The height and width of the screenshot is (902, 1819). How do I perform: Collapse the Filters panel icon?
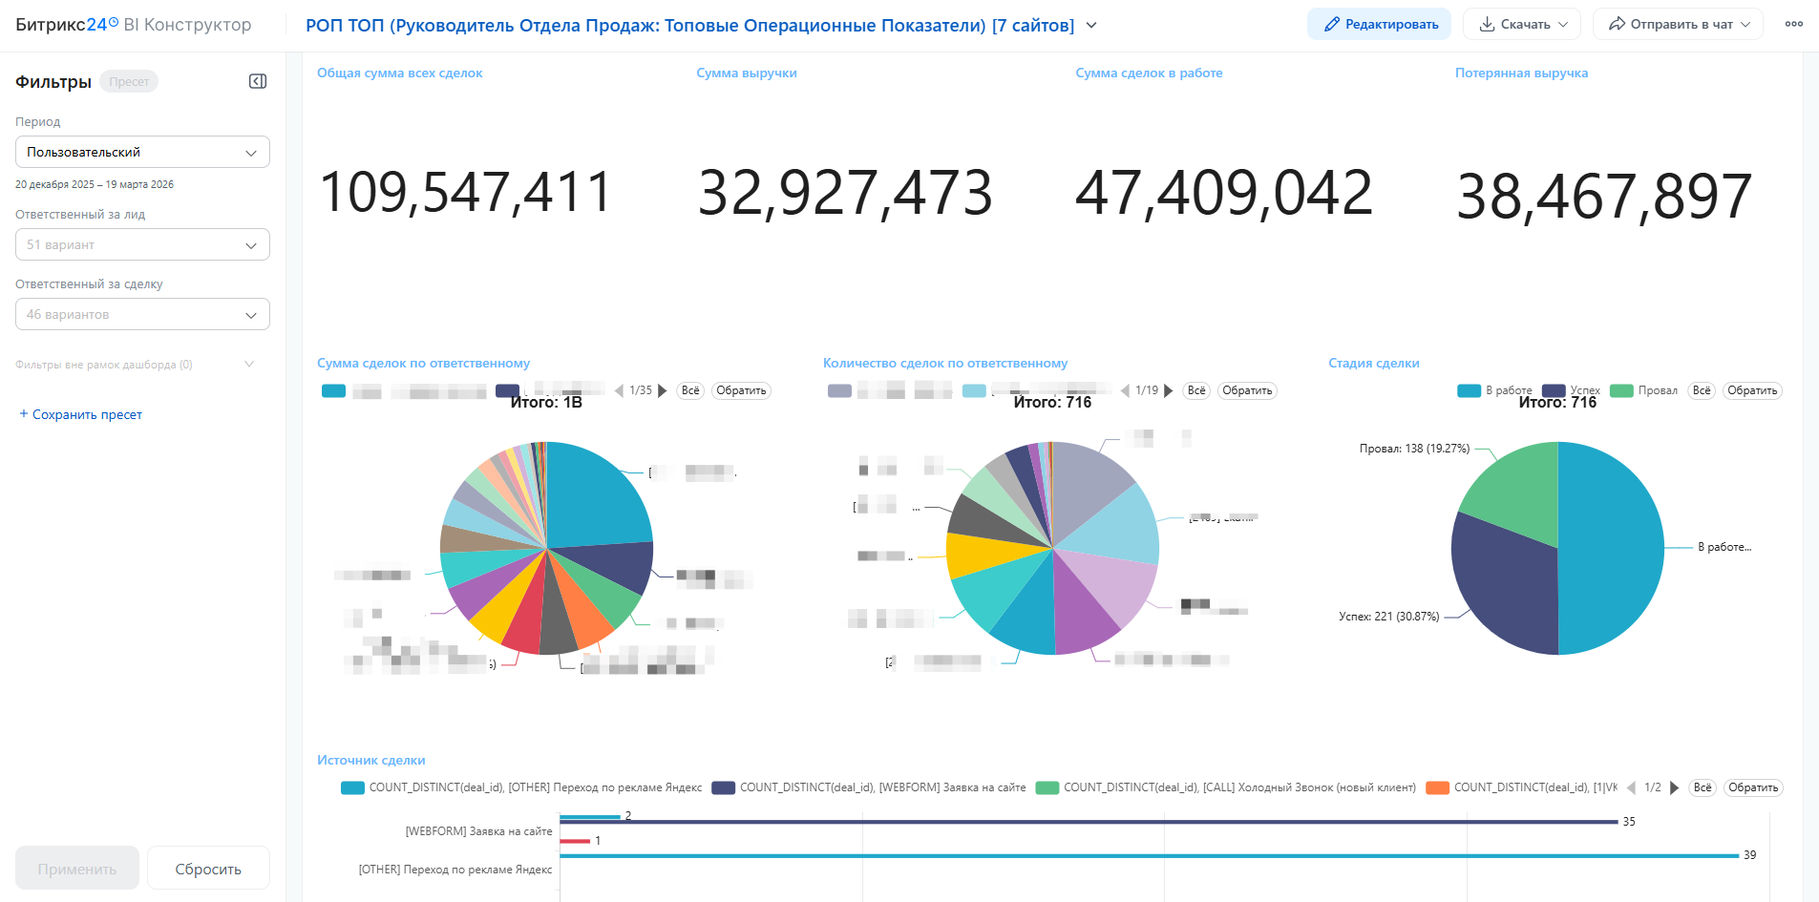(x=257, y=81)
